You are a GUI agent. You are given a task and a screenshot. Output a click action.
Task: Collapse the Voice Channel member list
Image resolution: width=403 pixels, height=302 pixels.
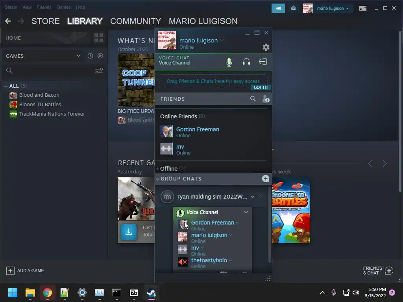click(246, 212)
